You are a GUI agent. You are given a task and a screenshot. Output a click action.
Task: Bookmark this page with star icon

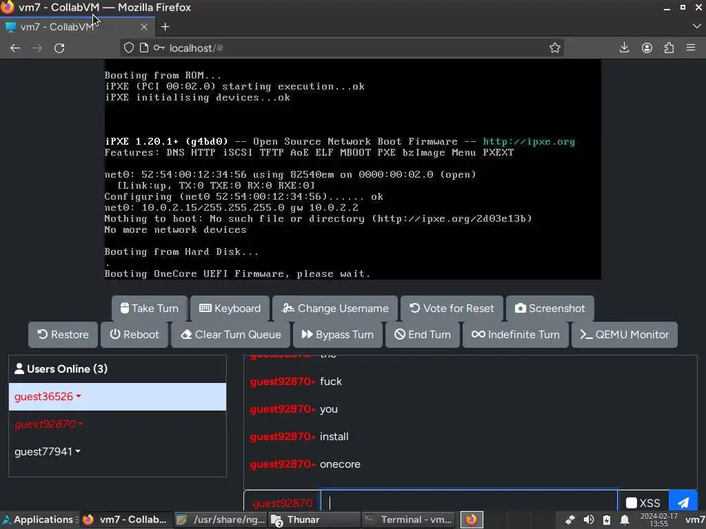(555, 48)
